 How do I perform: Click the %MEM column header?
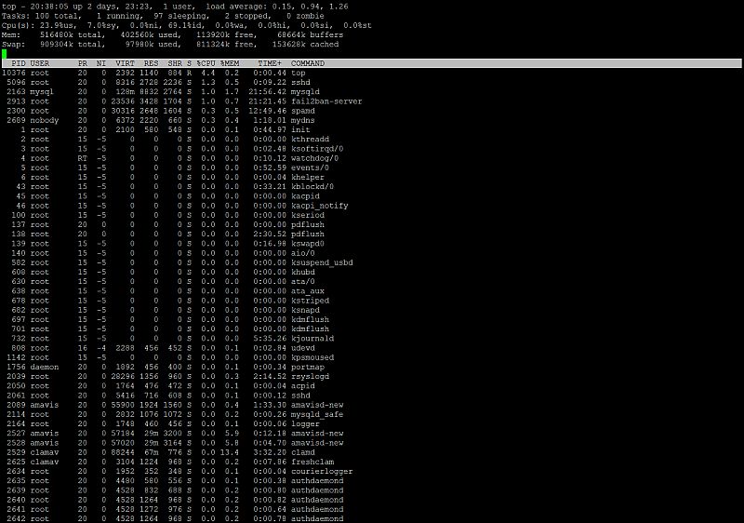229,63
